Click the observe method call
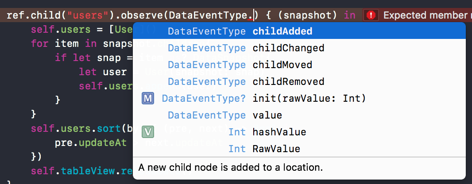Image resolution: width=472 pixels, height=184 pixels. pyautogui.click(x=143, y=15)
